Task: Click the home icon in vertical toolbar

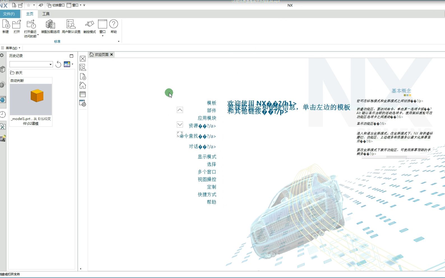Action: tap(83, 85)
